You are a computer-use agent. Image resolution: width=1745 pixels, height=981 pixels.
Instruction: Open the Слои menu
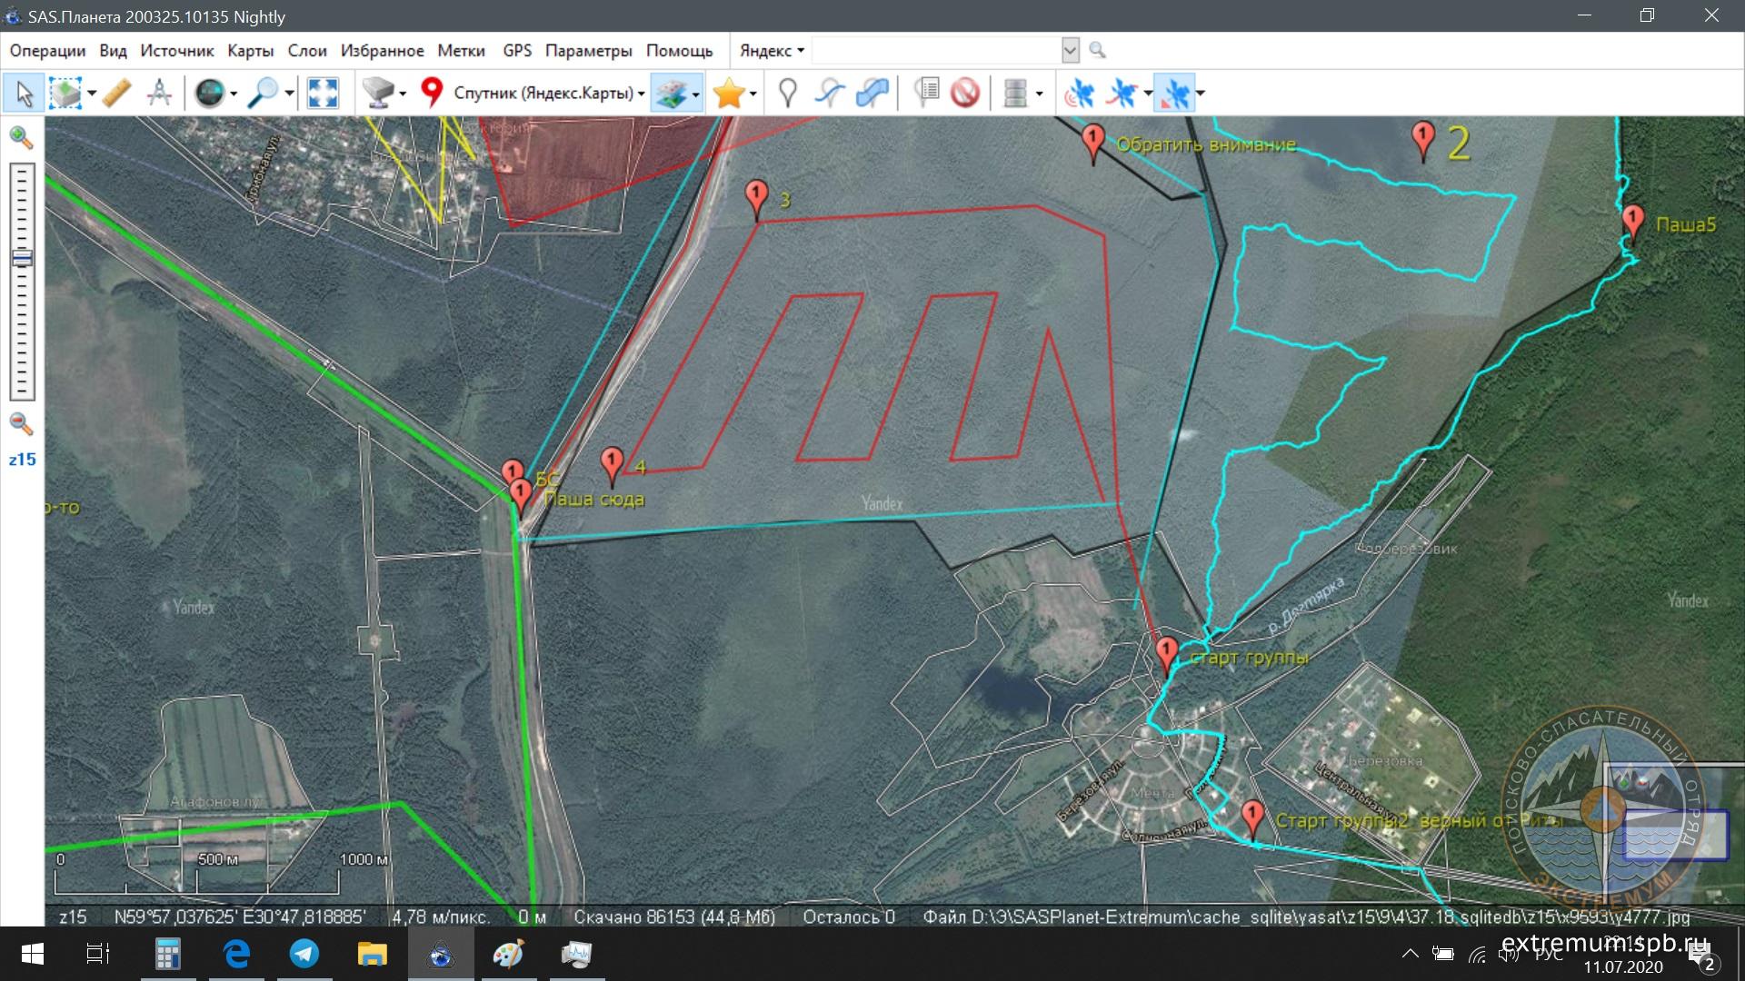click(307, 51)
